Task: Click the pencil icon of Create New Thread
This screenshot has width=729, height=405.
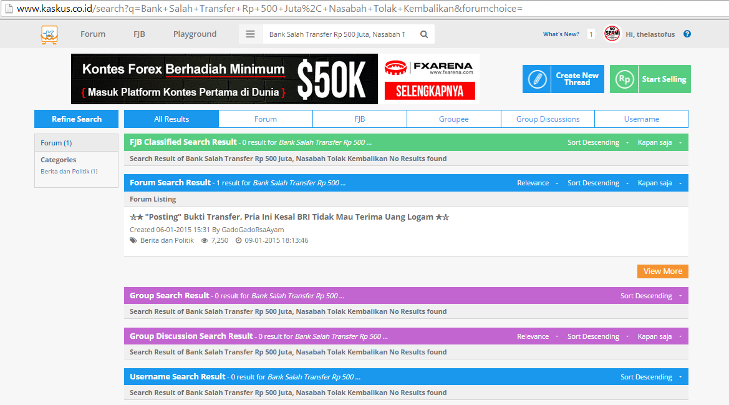Action: pyautogui.click(x=536, y=79)
